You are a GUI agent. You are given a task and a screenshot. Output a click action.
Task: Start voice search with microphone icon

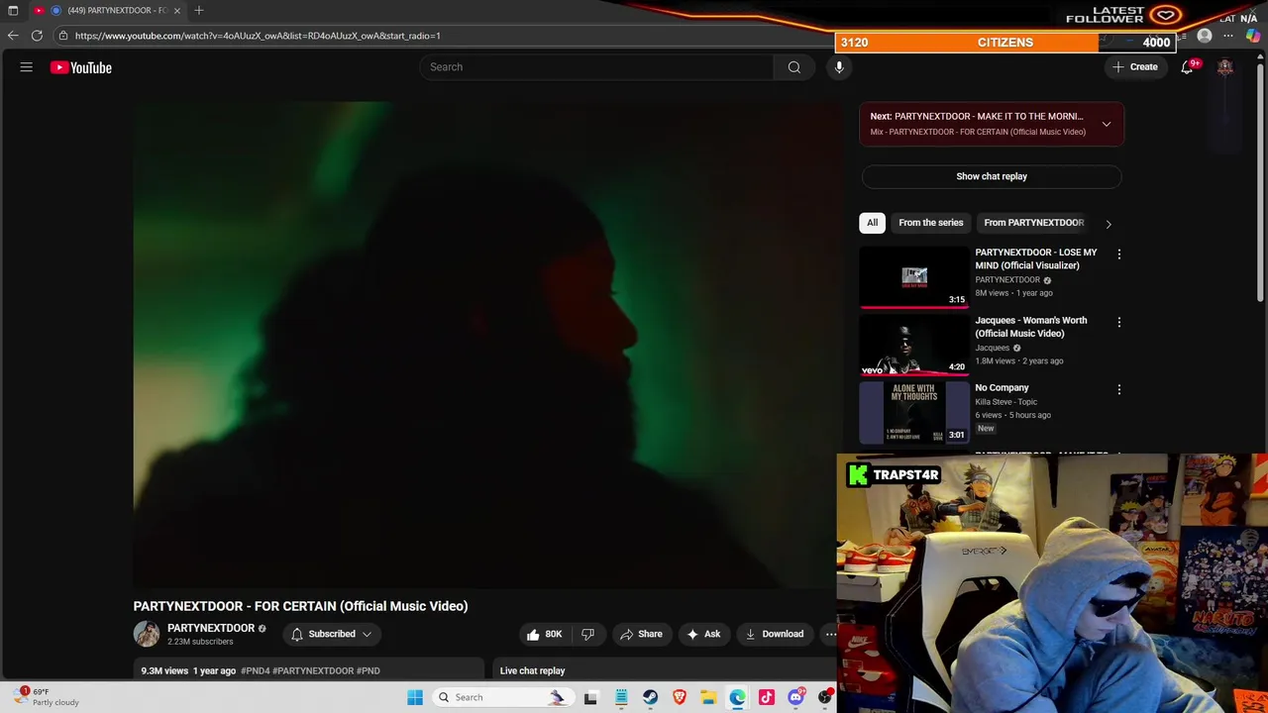click(x=839, y=67)
